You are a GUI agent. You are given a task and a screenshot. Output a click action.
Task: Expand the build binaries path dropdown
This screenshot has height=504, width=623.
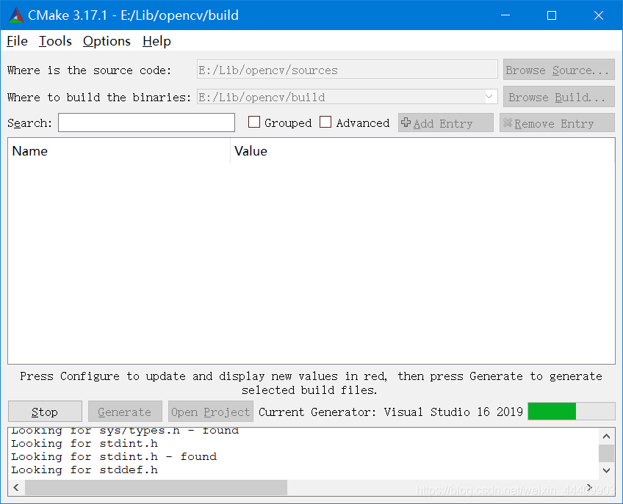[x=490, y=97]
